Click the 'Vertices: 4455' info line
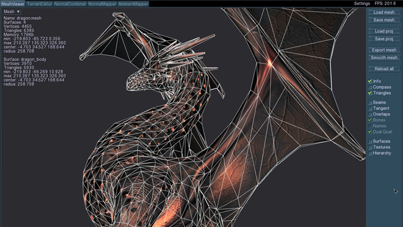Screen dimensions: 403x227 [x=18, y=27]
